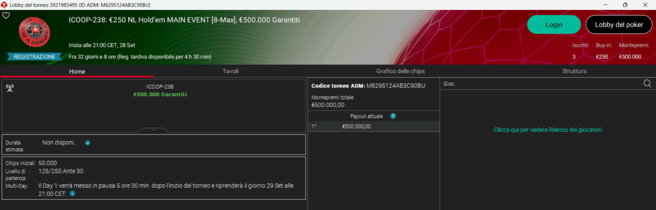
Task: Click the €500.000 Garantiti green text
Action: (x=160, y=94)
